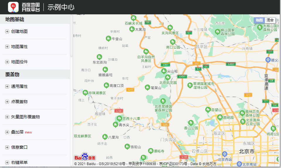Click the 香山公园 park icon
This screenshot has width=281, height=168.
point(191,123)
